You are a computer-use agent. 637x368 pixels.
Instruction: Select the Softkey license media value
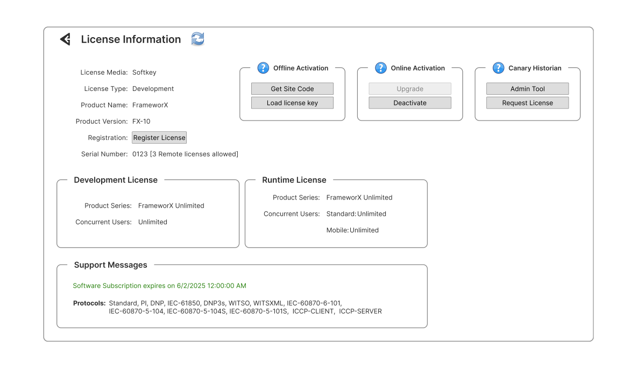coord(144,72)
